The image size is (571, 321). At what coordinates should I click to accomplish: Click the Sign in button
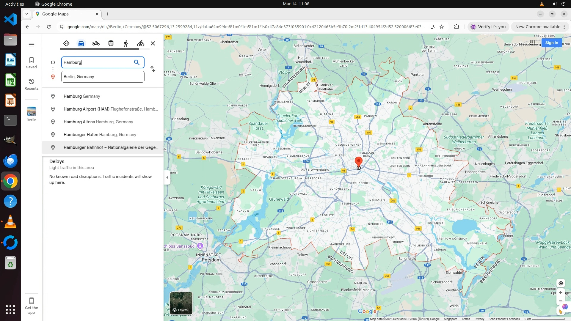[x=551, y=43]
